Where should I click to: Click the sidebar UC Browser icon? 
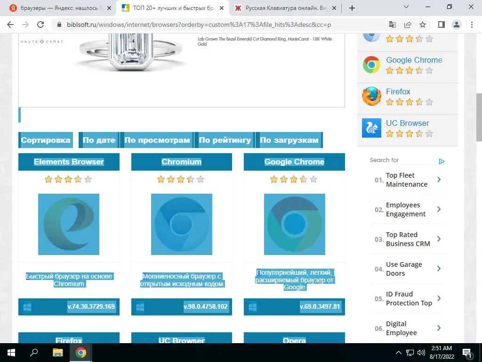click(371, 128)
